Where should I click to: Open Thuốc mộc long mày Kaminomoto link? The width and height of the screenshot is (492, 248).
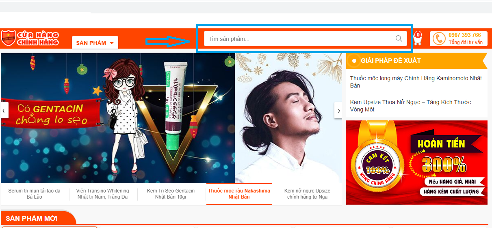tap(416, 82)
